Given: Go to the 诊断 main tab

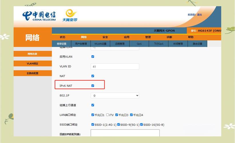Looking at the screenshot, I should coord(169,37).
